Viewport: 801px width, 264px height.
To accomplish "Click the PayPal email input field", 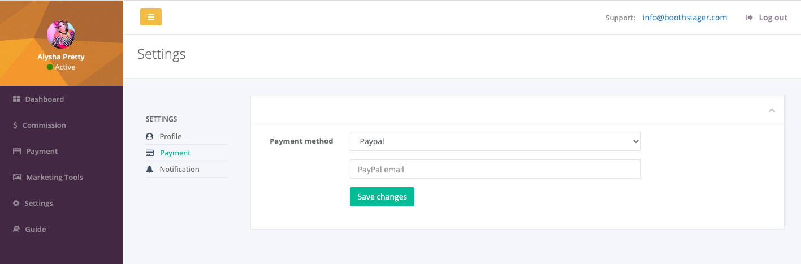I will (495, 169).
